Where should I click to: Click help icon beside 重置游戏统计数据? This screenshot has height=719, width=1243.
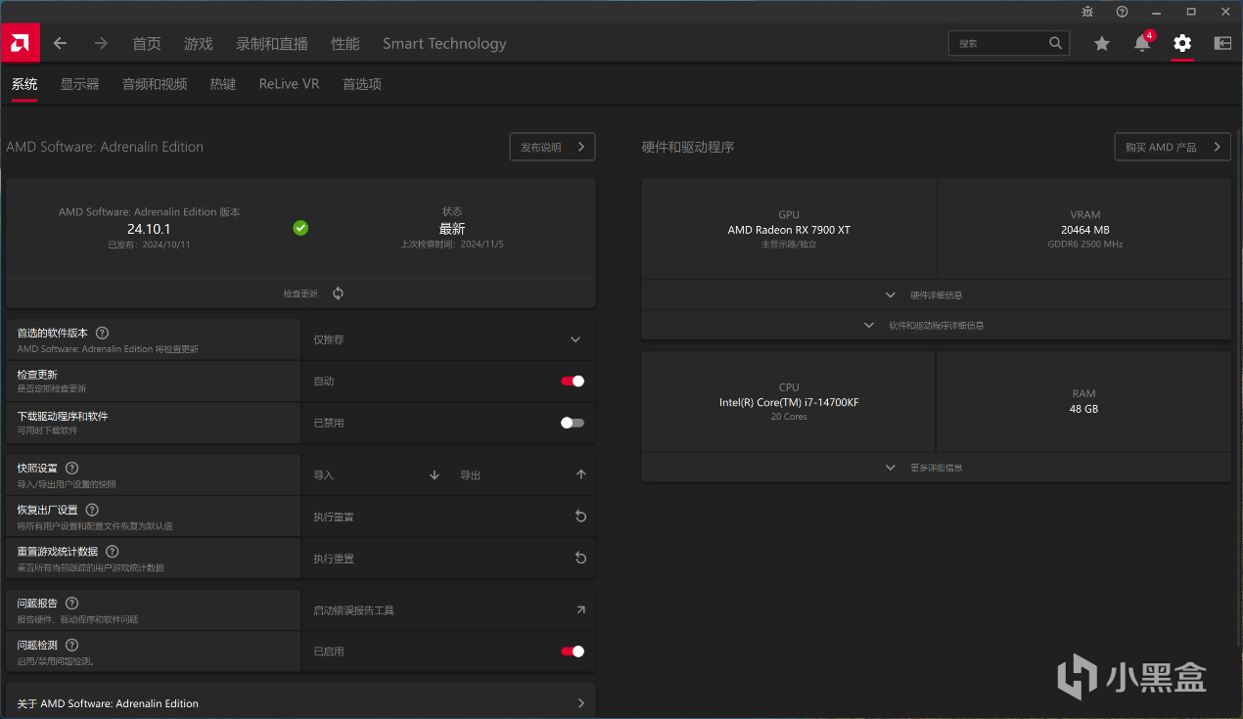click(113, 552)
